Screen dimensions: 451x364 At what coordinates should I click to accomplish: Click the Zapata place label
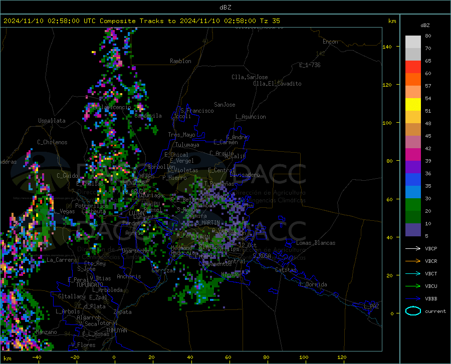tap(123, 312)
